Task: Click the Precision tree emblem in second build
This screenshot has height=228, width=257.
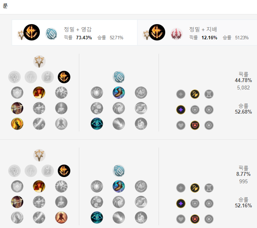Action: 39,155
